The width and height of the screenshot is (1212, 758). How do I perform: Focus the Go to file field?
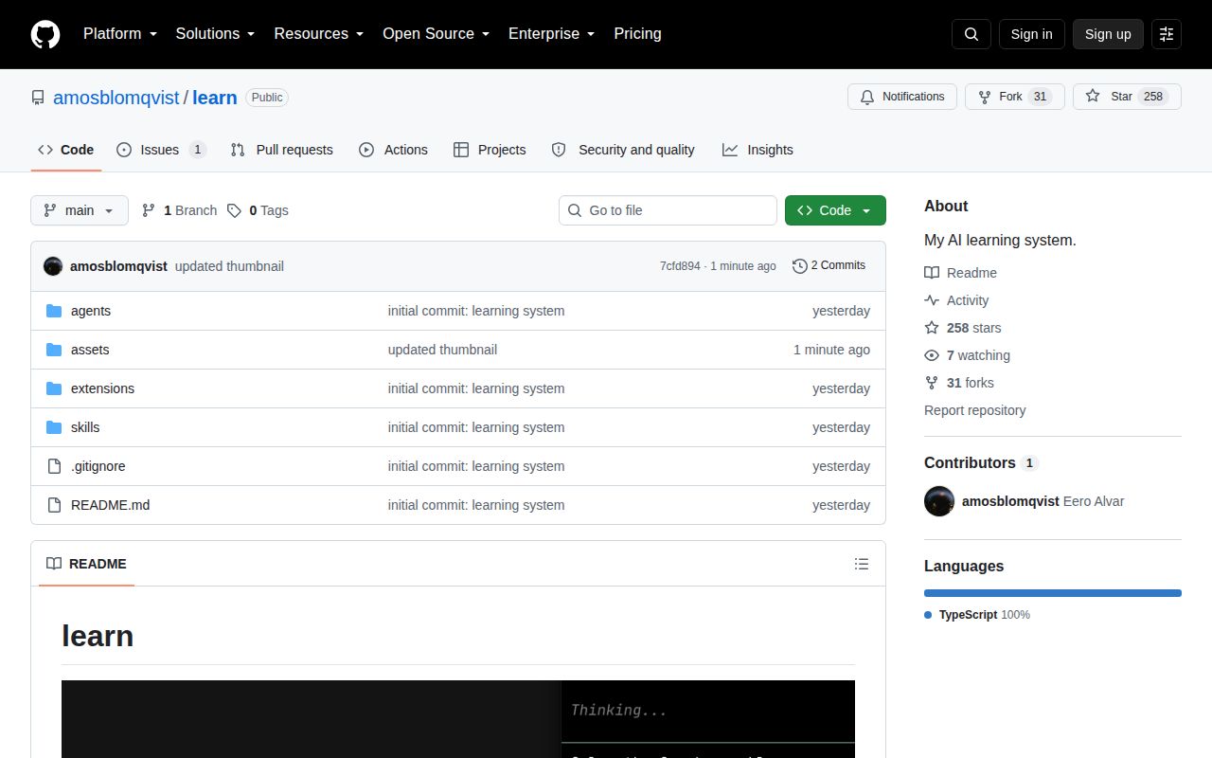tap(668, 210)
